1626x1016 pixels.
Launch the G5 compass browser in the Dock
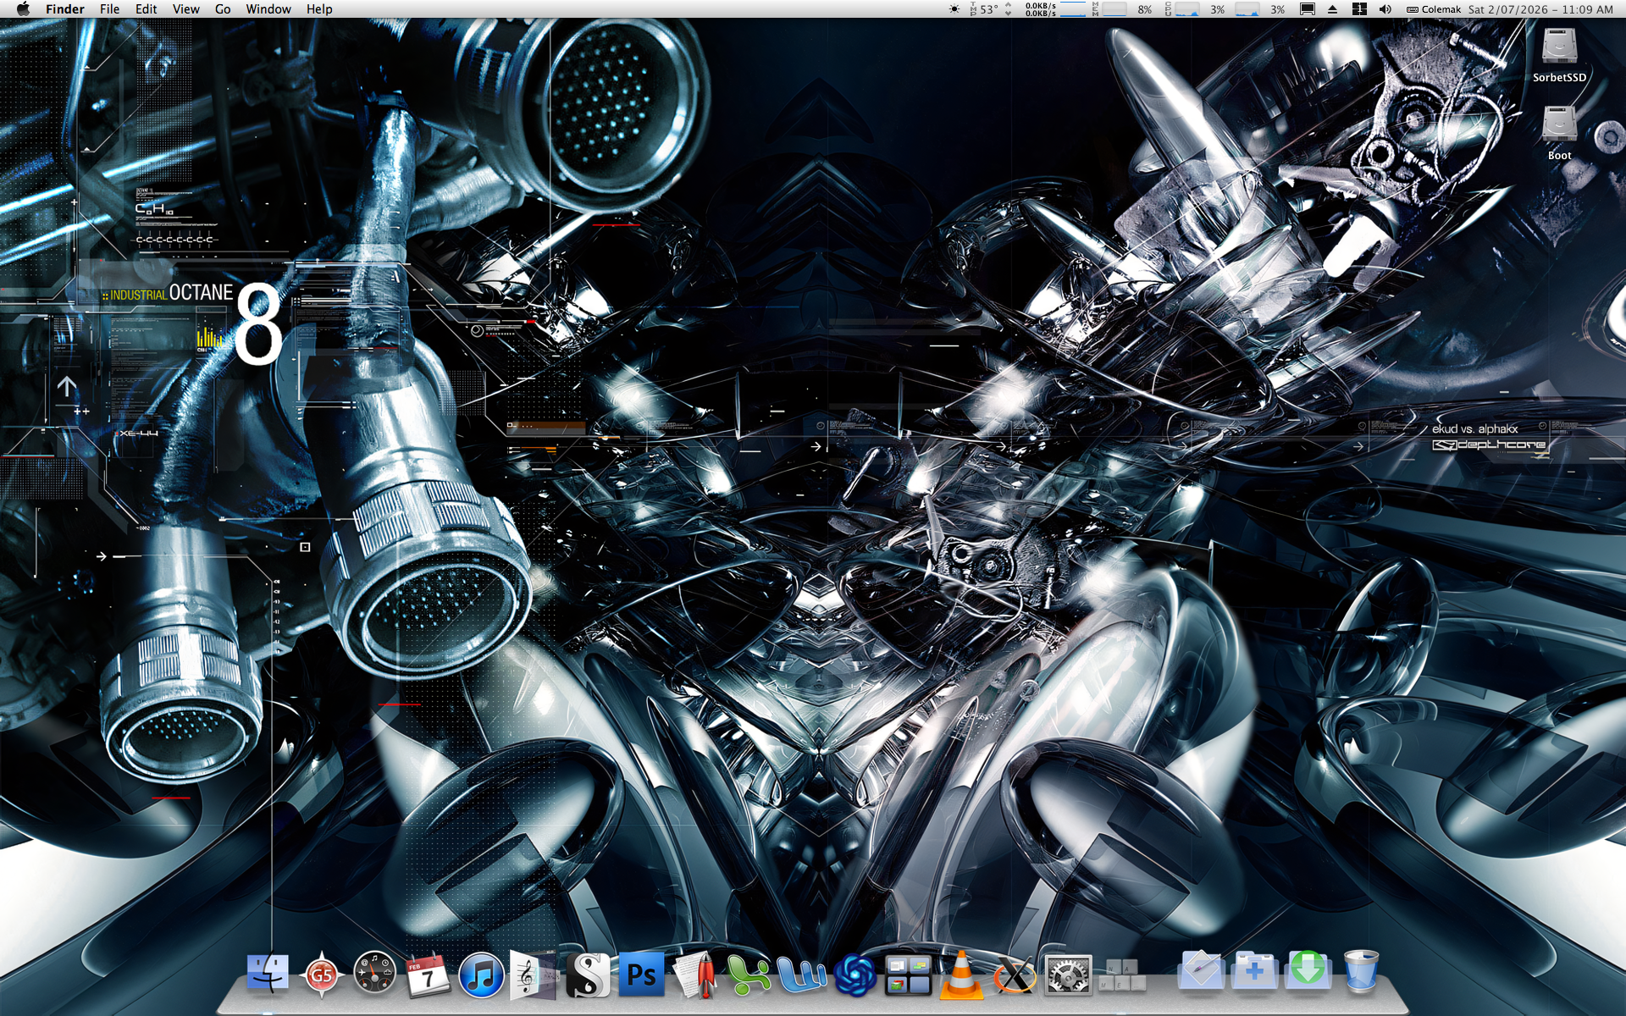pos(321,974)
